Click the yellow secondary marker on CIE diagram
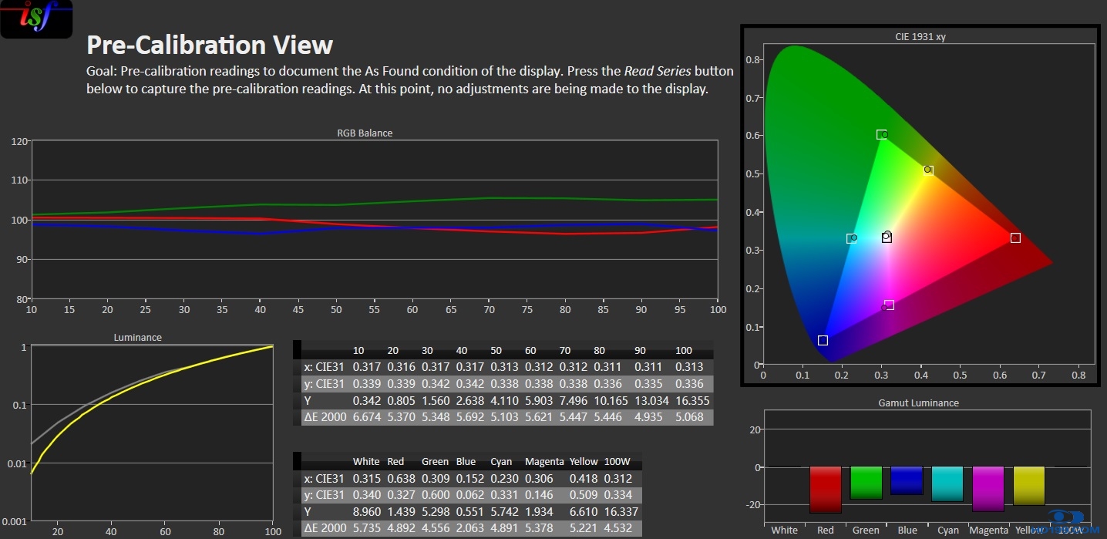The height and width of the screenshot is (539, 1107). [928, 170]
